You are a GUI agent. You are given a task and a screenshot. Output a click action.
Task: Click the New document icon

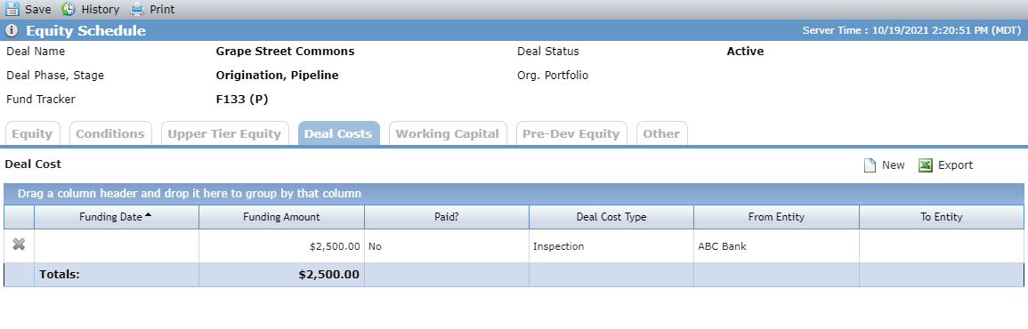pos(870,165)
